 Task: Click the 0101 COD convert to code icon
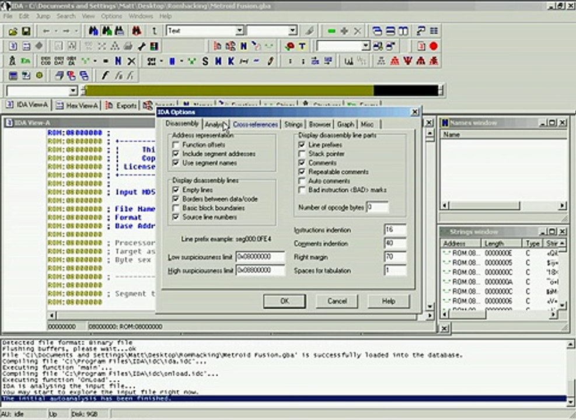pyautogui.click(x=46, y=61)
